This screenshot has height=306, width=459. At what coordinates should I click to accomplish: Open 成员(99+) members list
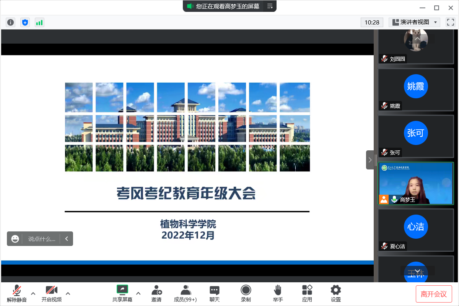(x=186, y=293)
